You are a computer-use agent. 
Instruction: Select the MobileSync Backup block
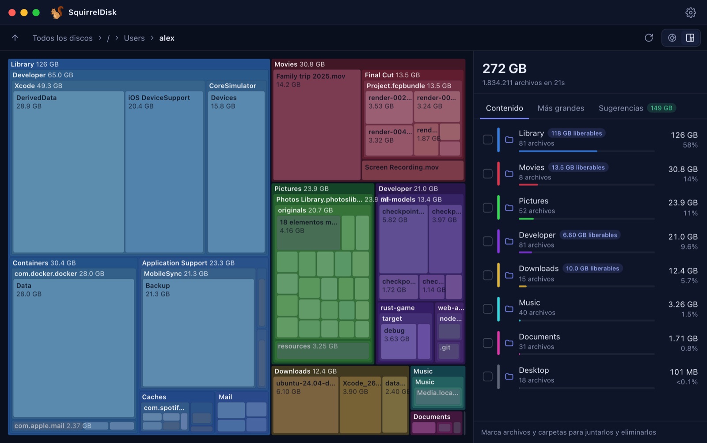tap(198, 333)
